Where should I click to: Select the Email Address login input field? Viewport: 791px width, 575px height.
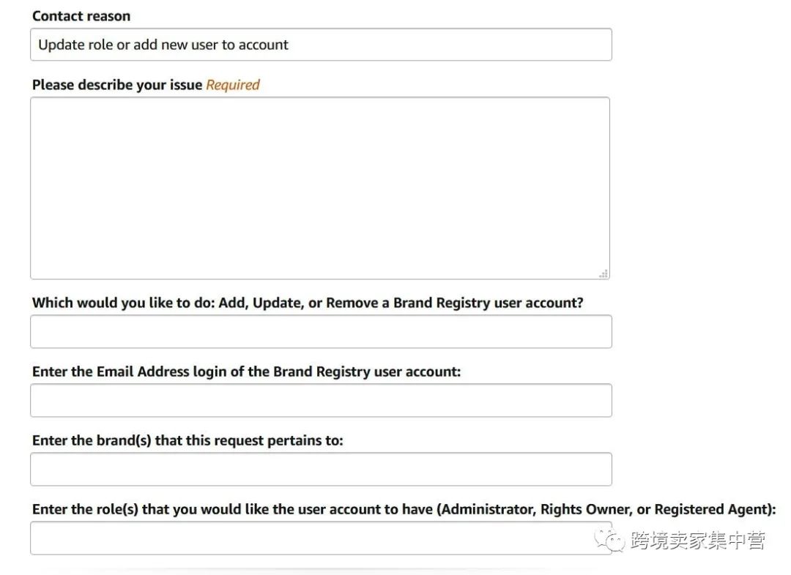321,400
